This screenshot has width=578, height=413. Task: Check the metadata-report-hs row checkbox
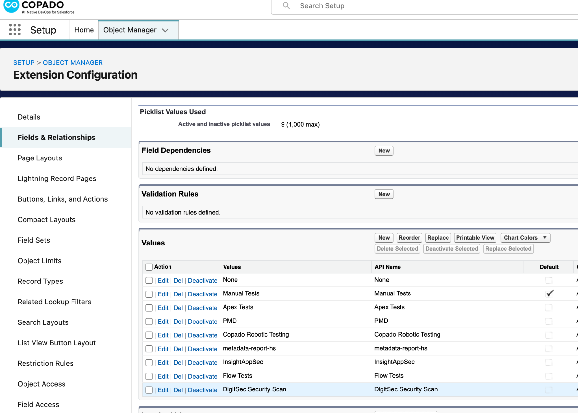tap(149, 349)
